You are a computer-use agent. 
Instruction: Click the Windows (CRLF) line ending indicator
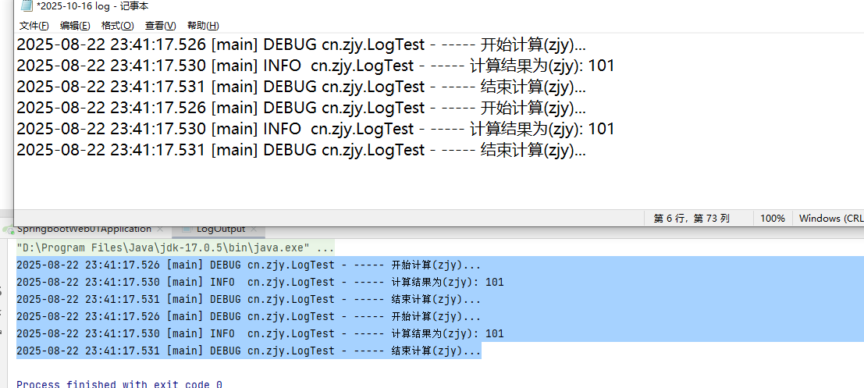click(x=830, y=219)
